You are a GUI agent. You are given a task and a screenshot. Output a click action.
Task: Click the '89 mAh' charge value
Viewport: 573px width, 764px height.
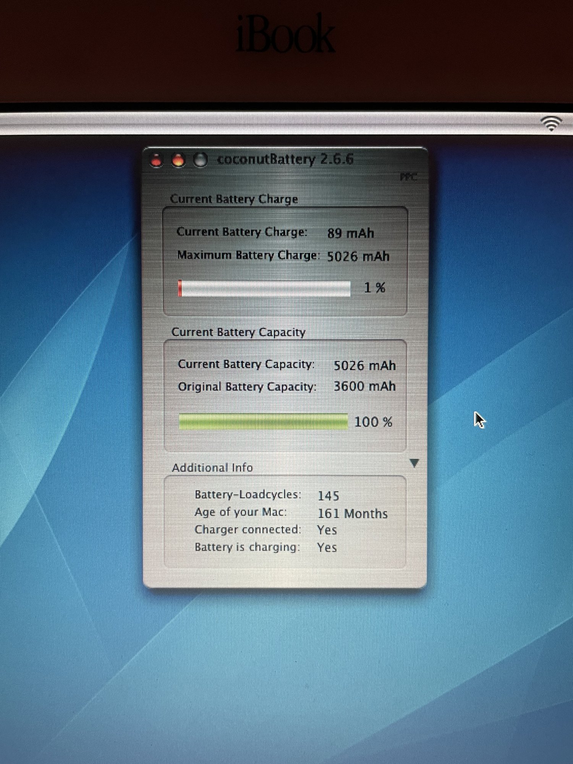click(x=350, y=233)
